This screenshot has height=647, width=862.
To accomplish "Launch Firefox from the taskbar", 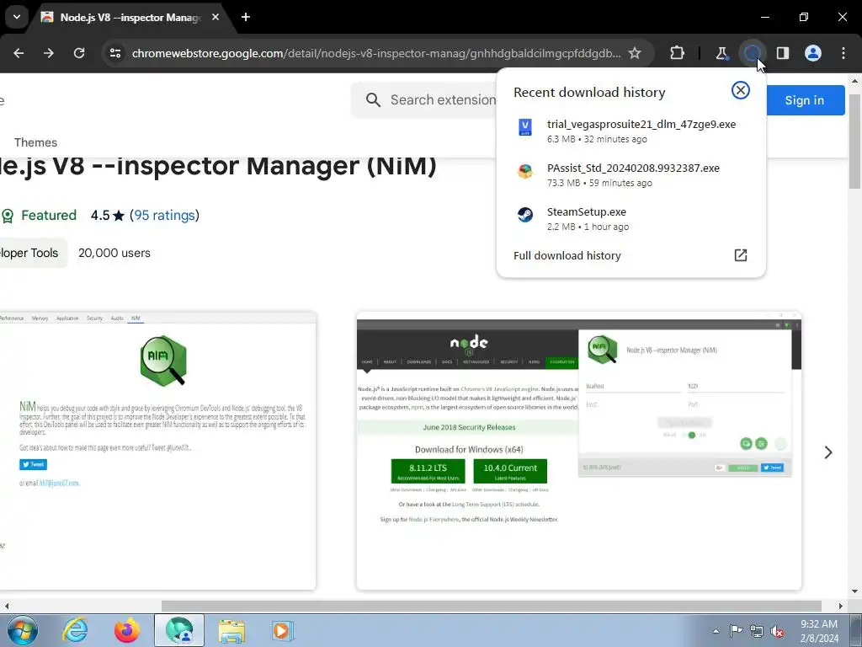I will [x=126, y=630].
